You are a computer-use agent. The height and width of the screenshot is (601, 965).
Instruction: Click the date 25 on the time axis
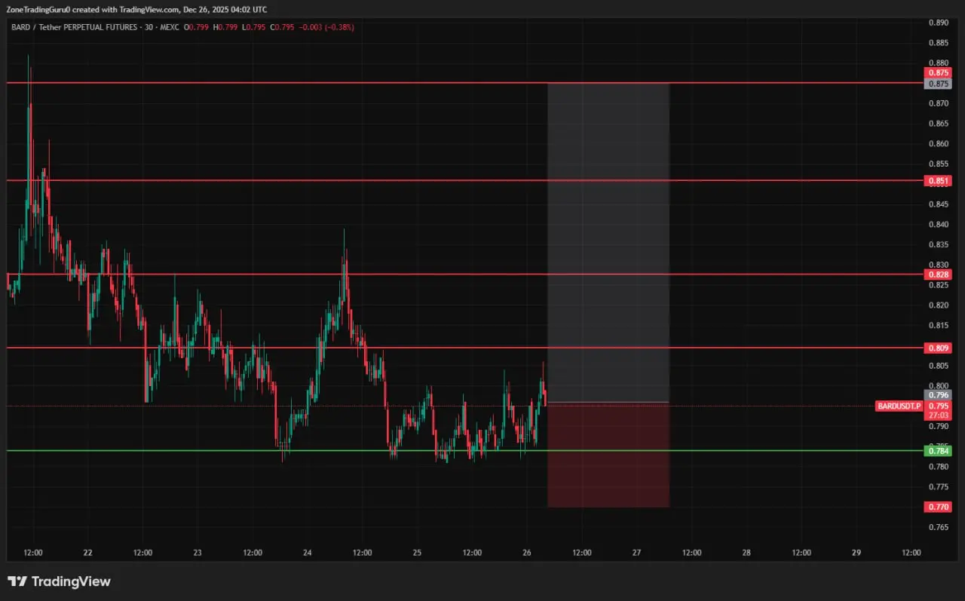point(417,553)
